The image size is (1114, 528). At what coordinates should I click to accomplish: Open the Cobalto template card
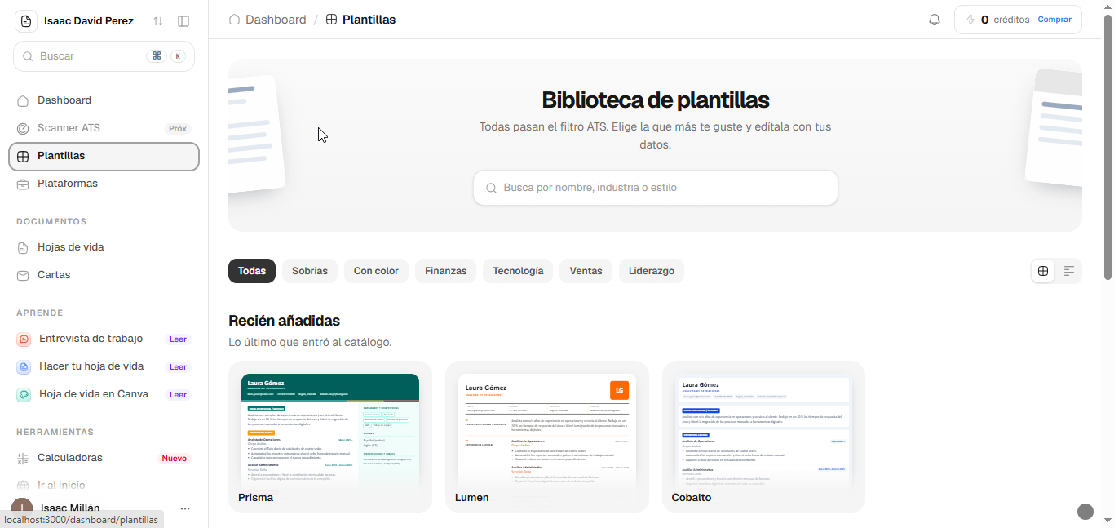764,437
